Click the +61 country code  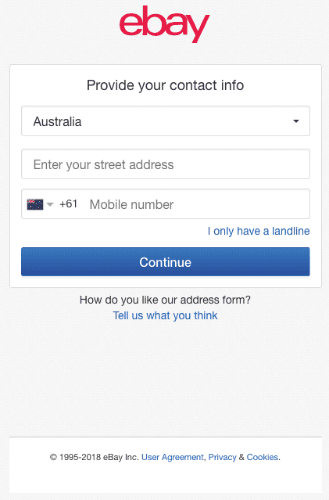click(x=68, y=203)
